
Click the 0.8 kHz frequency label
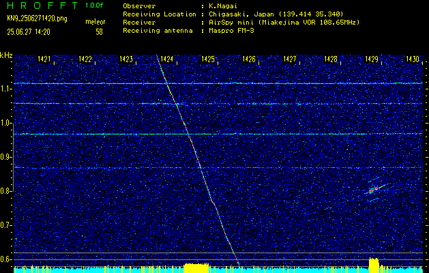click(5, 191)
